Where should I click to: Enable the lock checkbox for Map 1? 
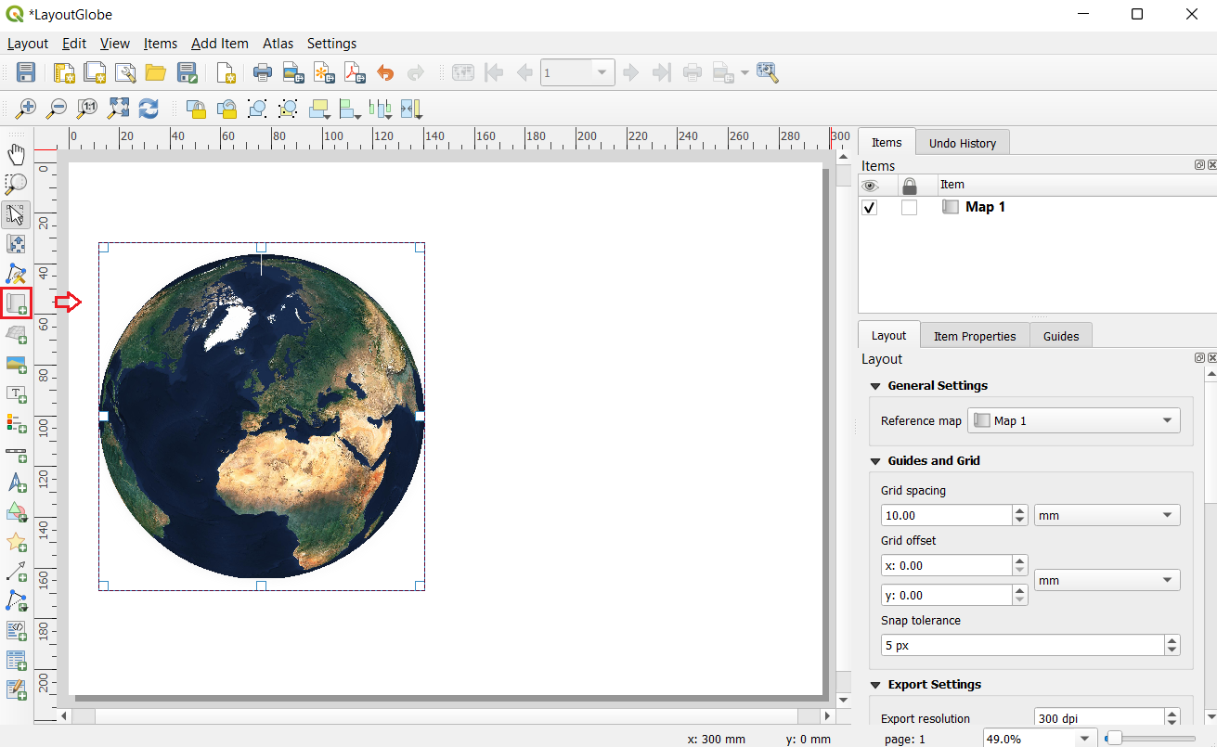click(x=909, y=207)
